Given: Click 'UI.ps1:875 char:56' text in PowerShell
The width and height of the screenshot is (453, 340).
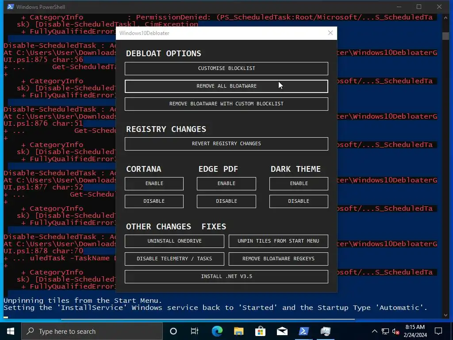Looking at the screenshot, I should [43, 60].
